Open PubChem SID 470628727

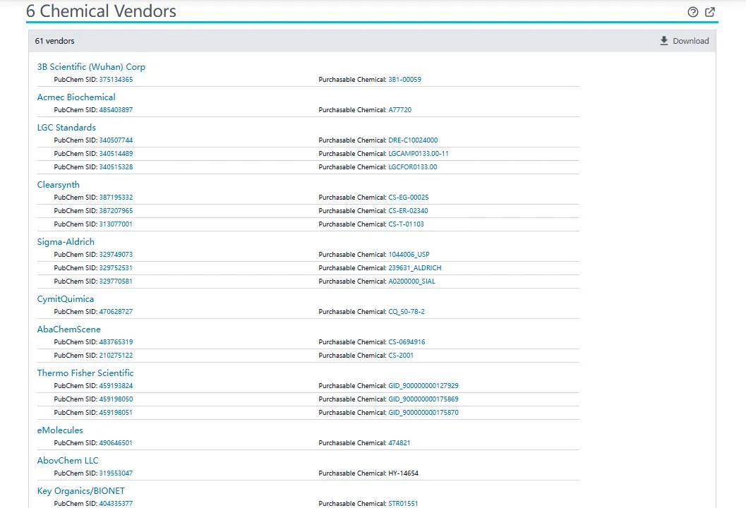[116, 312]
